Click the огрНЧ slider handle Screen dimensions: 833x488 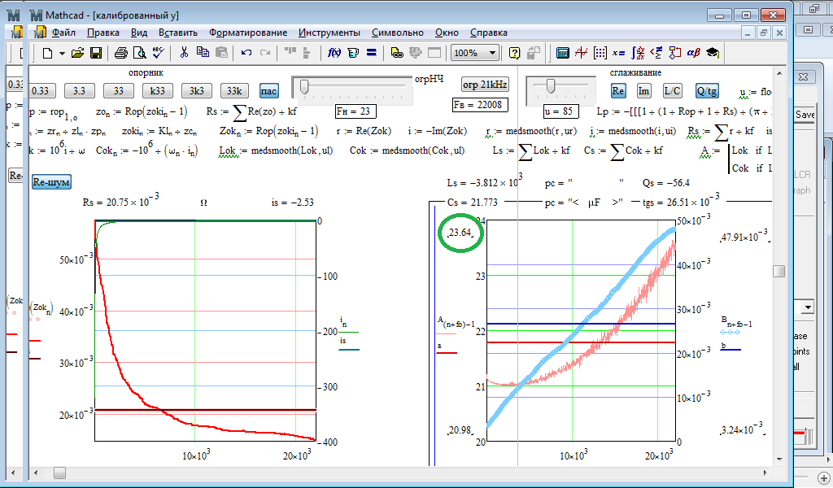point(304,85)
